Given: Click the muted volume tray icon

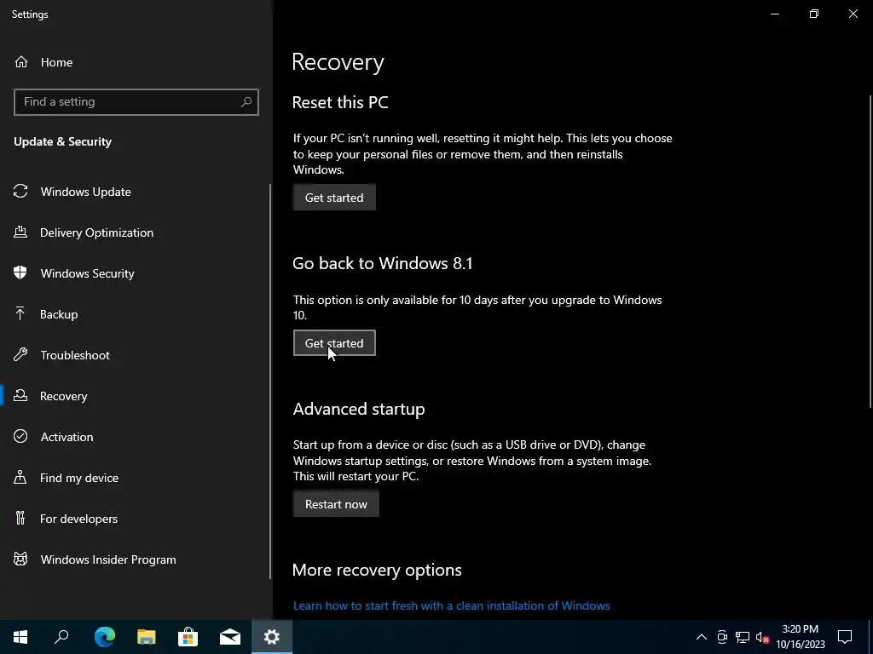Looking at the screenshot, I should point(762,637).
